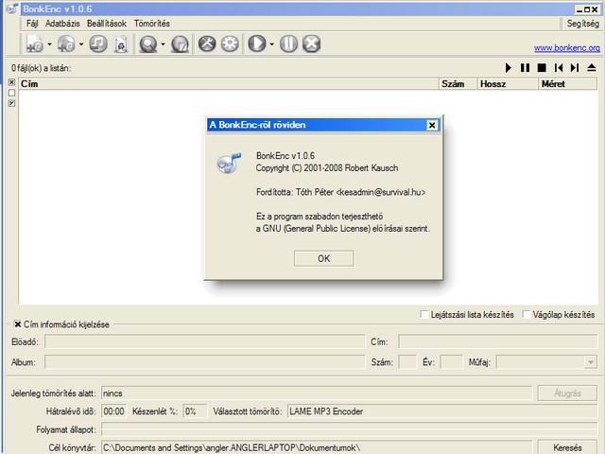This screenshot has width=605, height=454.
Task: Skip to previous track in joblist
Action: (559, 68)
